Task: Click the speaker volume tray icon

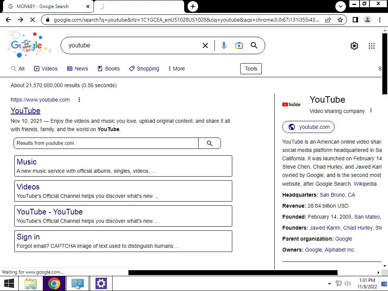Action: [348, 283]
